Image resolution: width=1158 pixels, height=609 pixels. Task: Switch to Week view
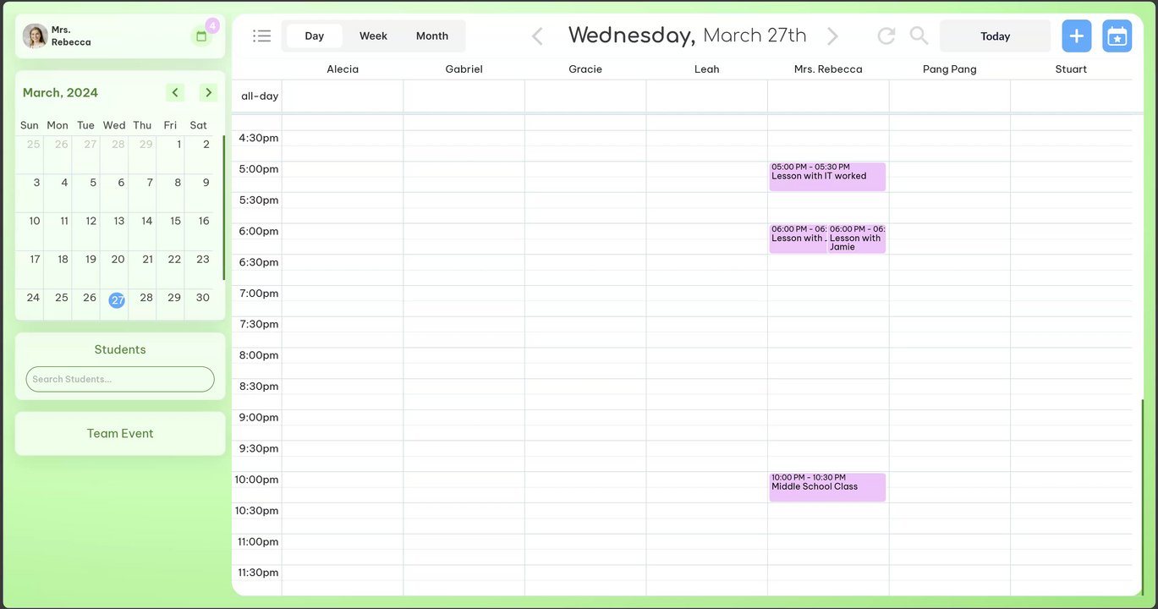click(x=373, y=36)
